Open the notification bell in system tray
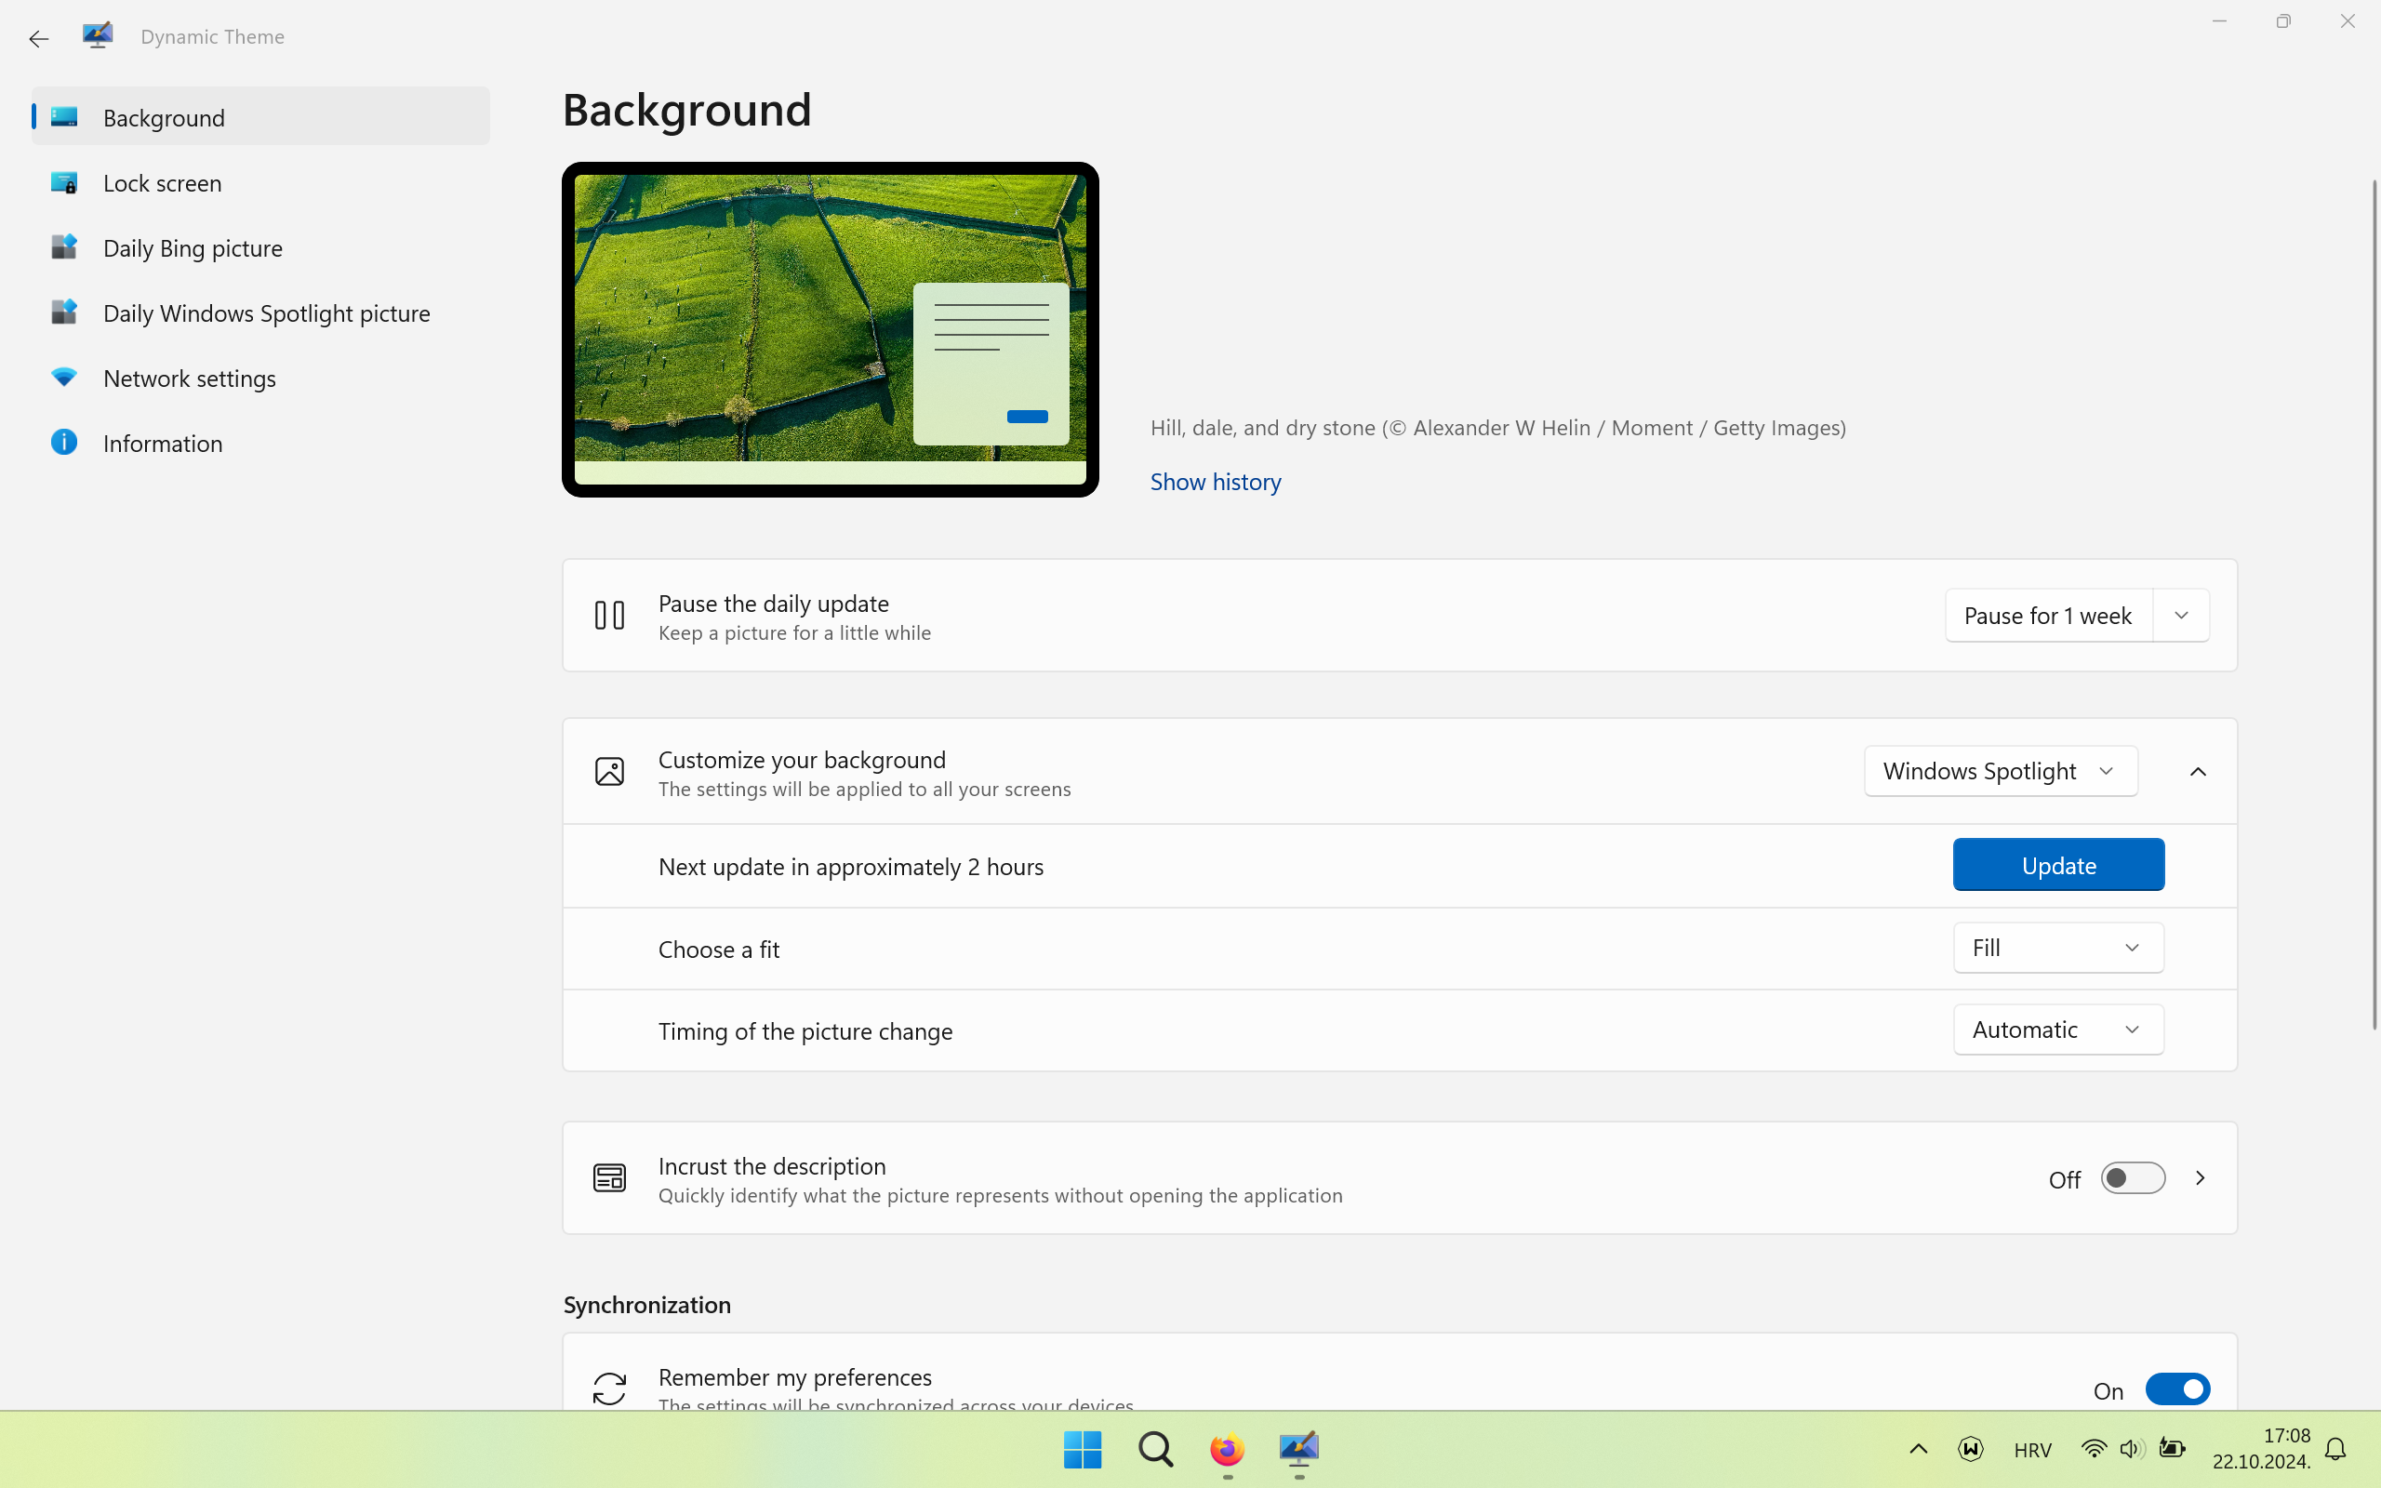The image size is (2381, 1488). [x=2334, y=1449]
